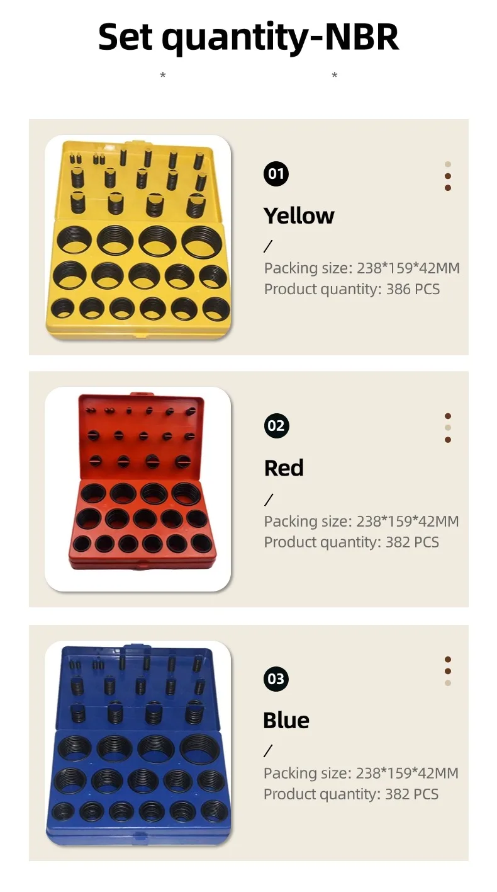Click the three dots beside Red
Screen dimensions: 497x892
pos(448,428)
